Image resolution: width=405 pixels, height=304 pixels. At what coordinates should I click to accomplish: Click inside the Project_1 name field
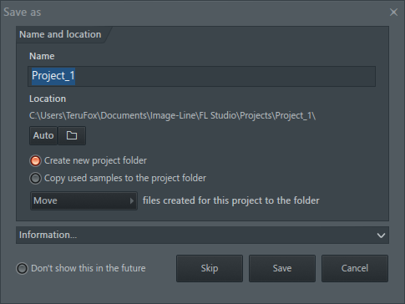click(x=201, y=76)
